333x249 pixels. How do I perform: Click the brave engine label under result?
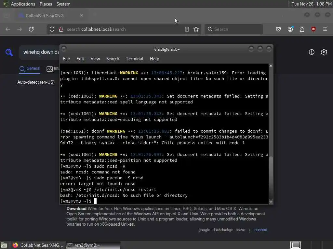pos(240,230)
